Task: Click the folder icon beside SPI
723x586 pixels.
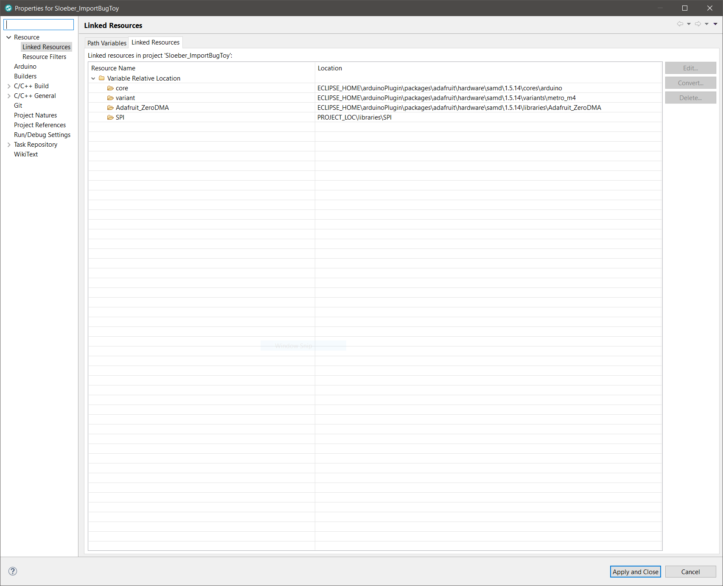Action: click(x=110, y=117)
